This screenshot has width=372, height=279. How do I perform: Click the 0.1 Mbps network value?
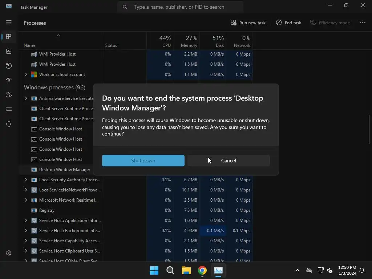point(241,231)
